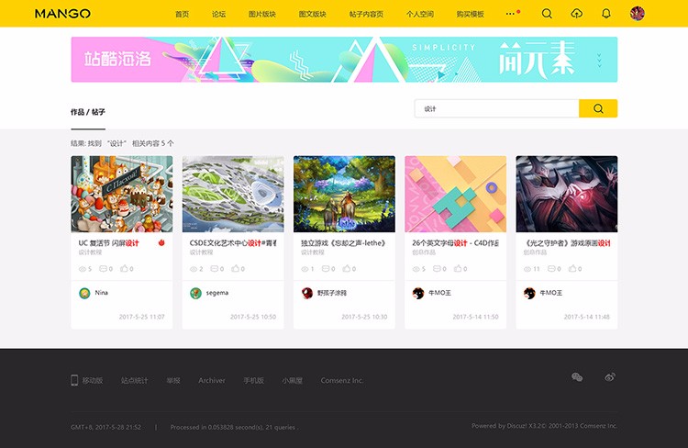Click the cloud upload icon in header

click(577, 14)
